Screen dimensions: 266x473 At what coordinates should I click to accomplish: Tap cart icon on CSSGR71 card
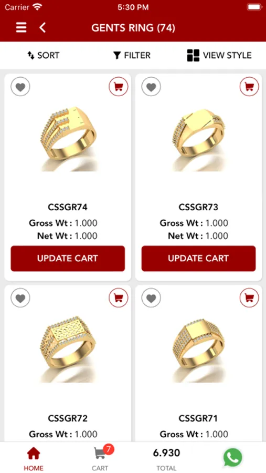249,298
